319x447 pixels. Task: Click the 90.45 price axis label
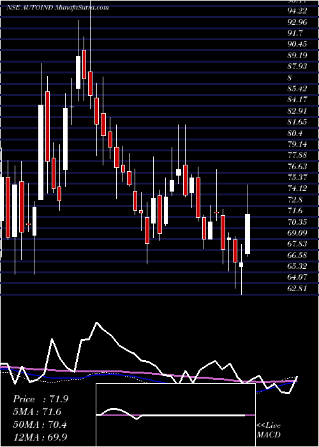pyautogui.click(x=297, y=44)
